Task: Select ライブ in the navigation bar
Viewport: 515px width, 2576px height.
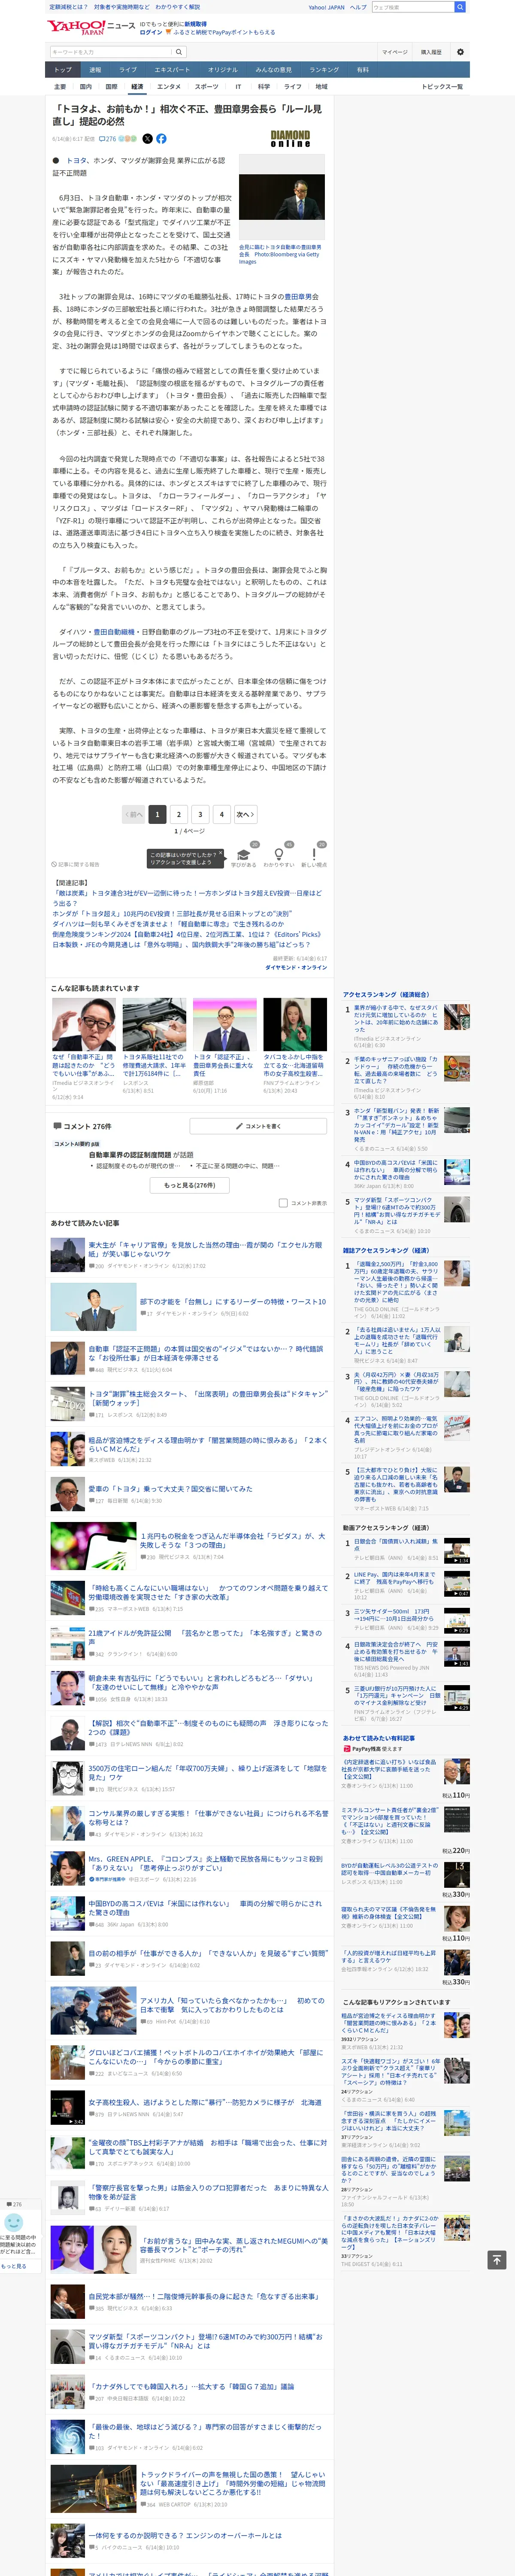Action: coord(128,70)
